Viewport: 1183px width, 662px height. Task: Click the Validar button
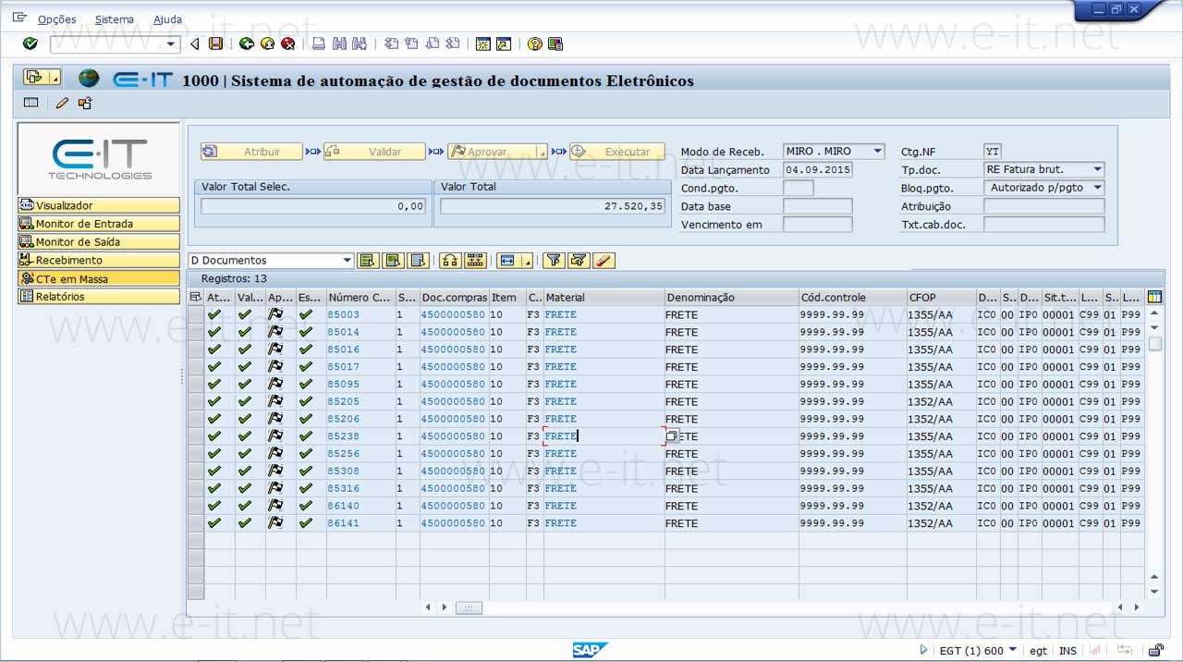(375, 152)
